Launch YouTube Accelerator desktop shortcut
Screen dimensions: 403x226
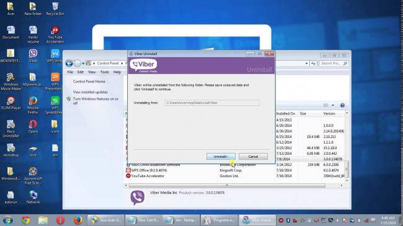[55, 35]
